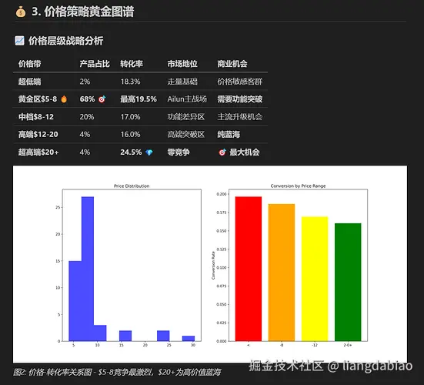Click the 20% product share cell
424x385 pixels.
coord(87,117)
